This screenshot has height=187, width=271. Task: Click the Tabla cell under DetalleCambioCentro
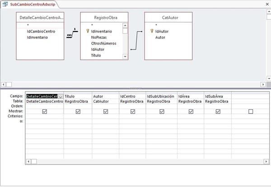click(x=45, y=101)
